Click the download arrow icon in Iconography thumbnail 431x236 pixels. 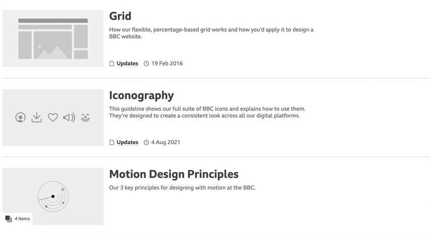point(37,117)
